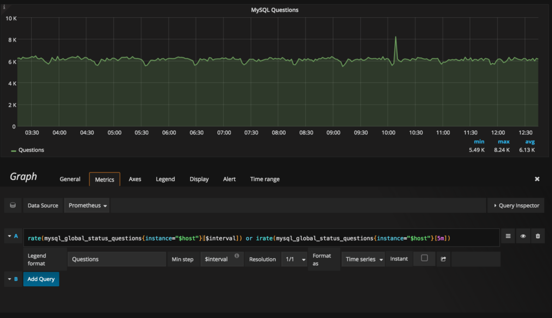552x318 pixels.
Task: Toggle query A visibility with eye icon
Action: pos(523,236)
